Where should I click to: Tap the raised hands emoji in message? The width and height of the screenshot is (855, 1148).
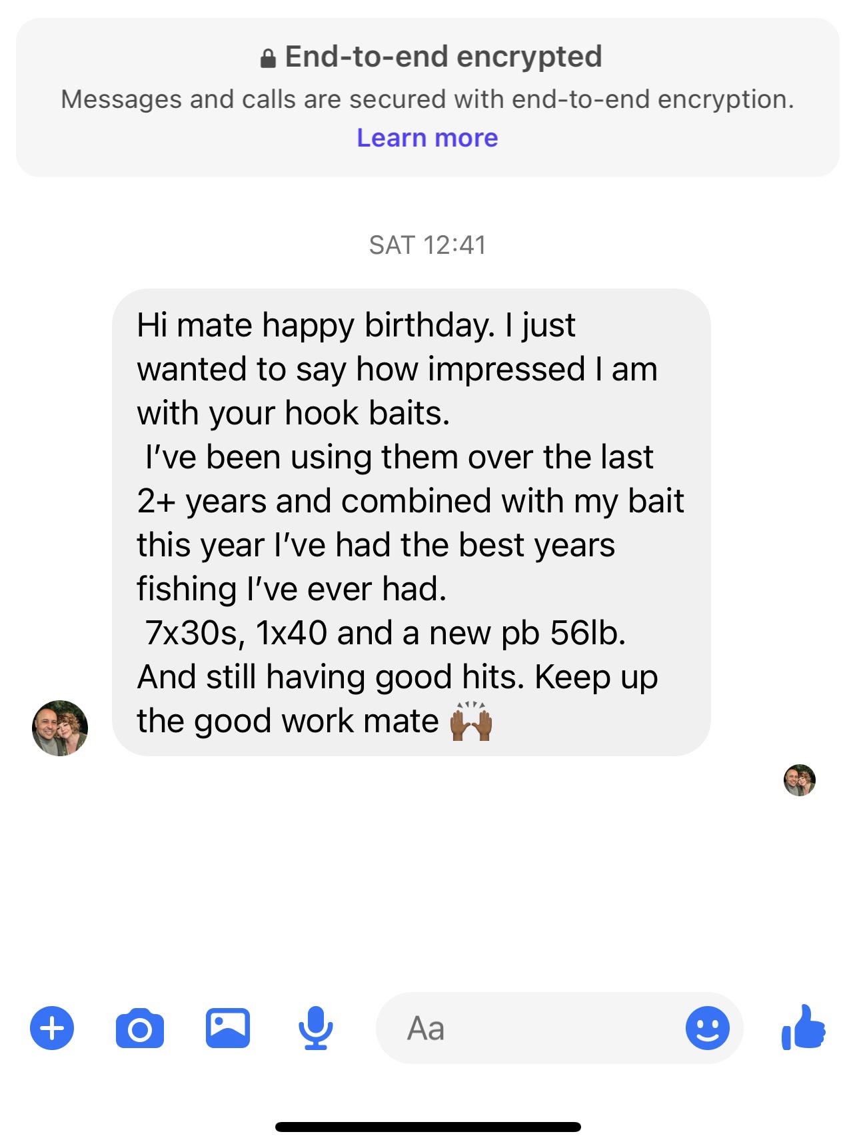[471, 721]
